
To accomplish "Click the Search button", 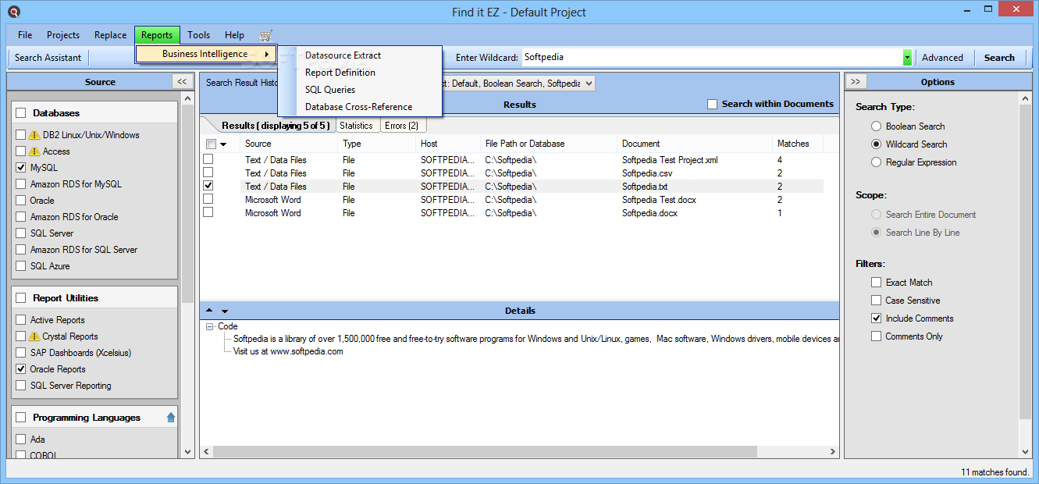I will 999,58.
